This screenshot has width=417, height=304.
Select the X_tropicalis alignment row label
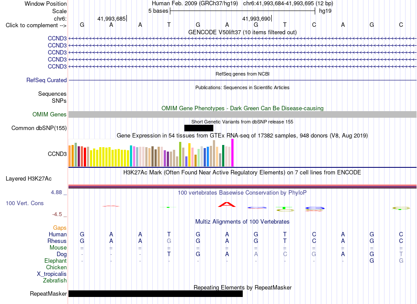[x=52, y=274]
